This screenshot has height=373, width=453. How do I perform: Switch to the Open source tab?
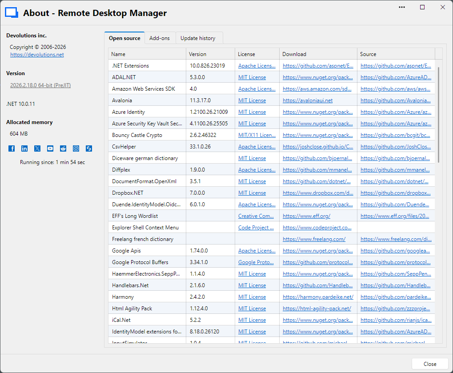pyautogui.click(x=124, y=38)
